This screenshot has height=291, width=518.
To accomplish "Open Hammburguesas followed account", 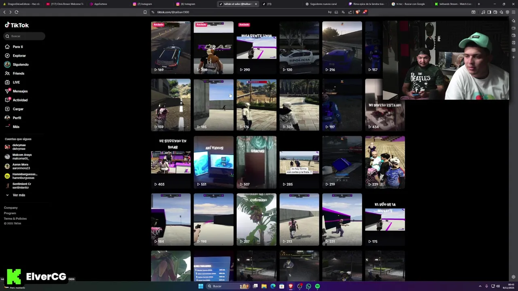I will [21, 176].
